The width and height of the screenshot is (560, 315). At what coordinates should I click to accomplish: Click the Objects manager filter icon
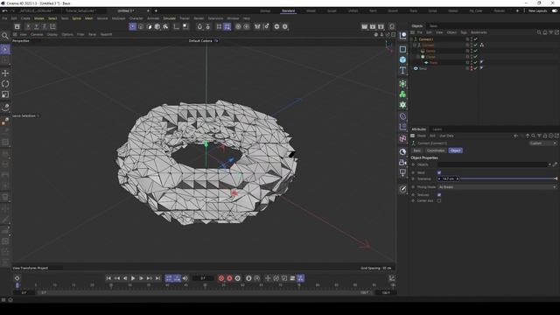pyautogui.click(x=551, y=32)
